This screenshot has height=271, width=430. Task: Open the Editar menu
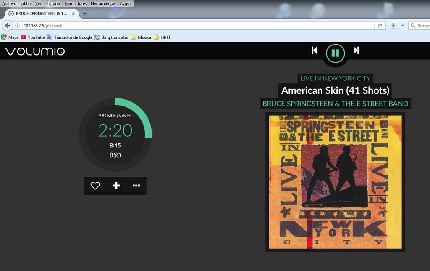26,3
